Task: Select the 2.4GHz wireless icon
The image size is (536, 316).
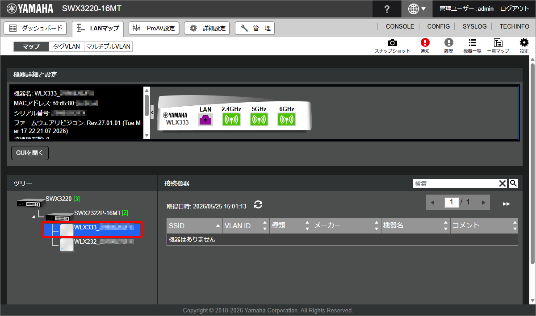Action: [231, 120]
